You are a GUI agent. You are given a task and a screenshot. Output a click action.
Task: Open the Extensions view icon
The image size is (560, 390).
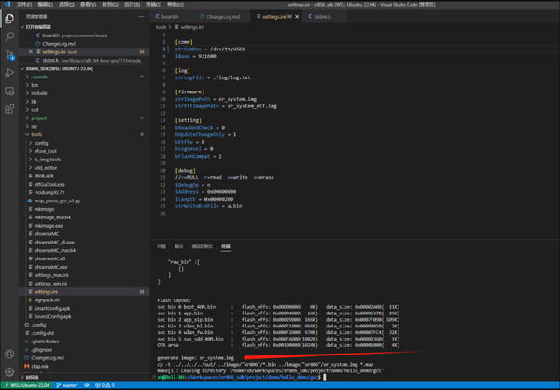9,109
